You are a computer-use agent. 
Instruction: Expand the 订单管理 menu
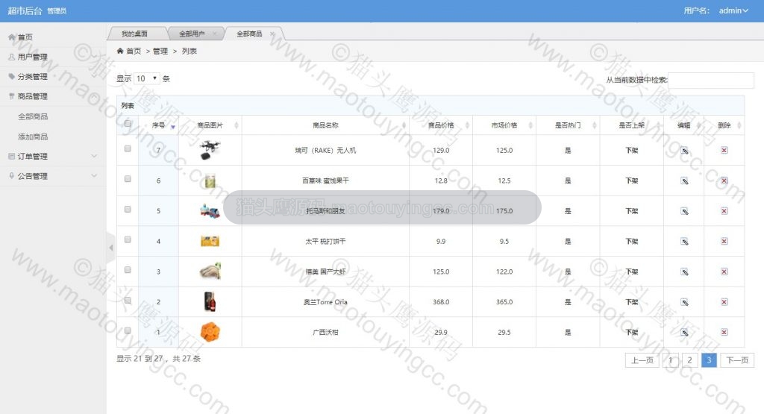click(x=53, y=157)
